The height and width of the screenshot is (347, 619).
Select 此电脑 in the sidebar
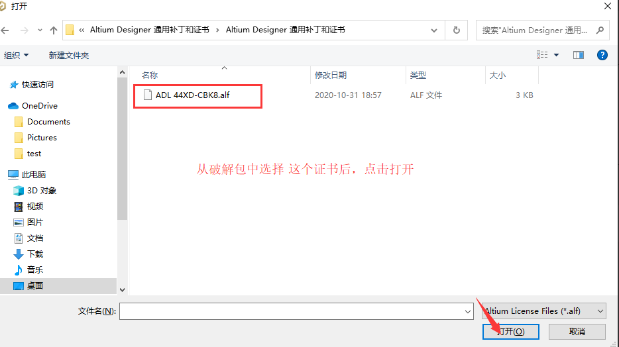pyautogui.click(x=27, y=174)
